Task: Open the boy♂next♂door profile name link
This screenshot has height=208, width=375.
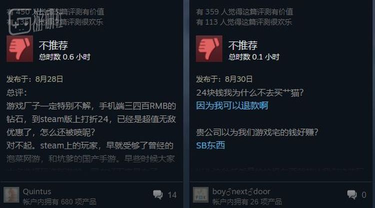Action: pos(241,191)
